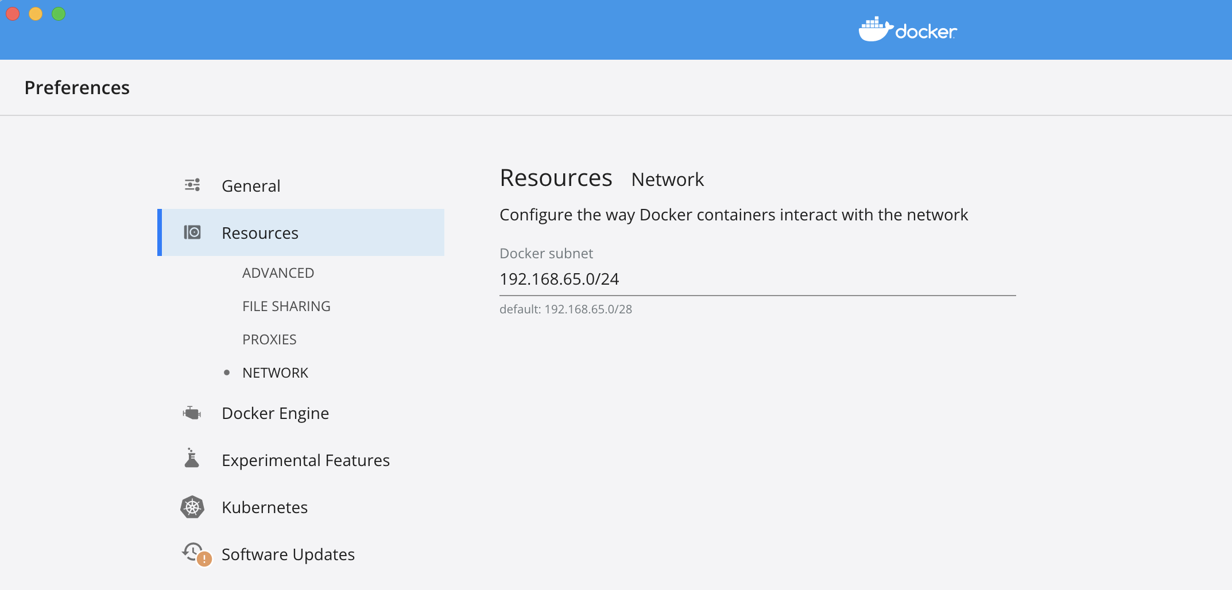Minimize window using the yellow button

point(36,14)
